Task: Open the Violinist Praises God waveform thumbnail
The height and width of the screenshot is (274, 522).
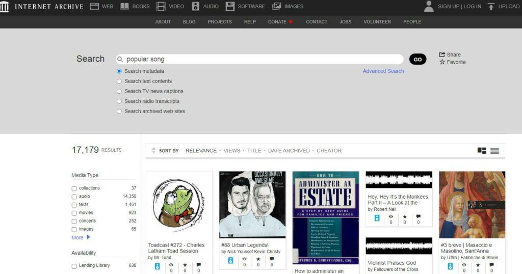Action: [399, 246]
